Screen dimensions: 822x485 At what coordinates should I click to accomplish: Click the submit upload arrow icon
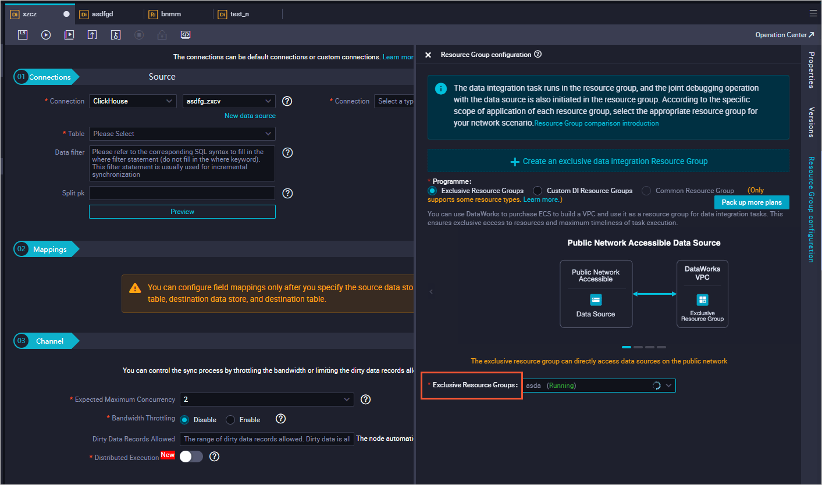point(92,35)
